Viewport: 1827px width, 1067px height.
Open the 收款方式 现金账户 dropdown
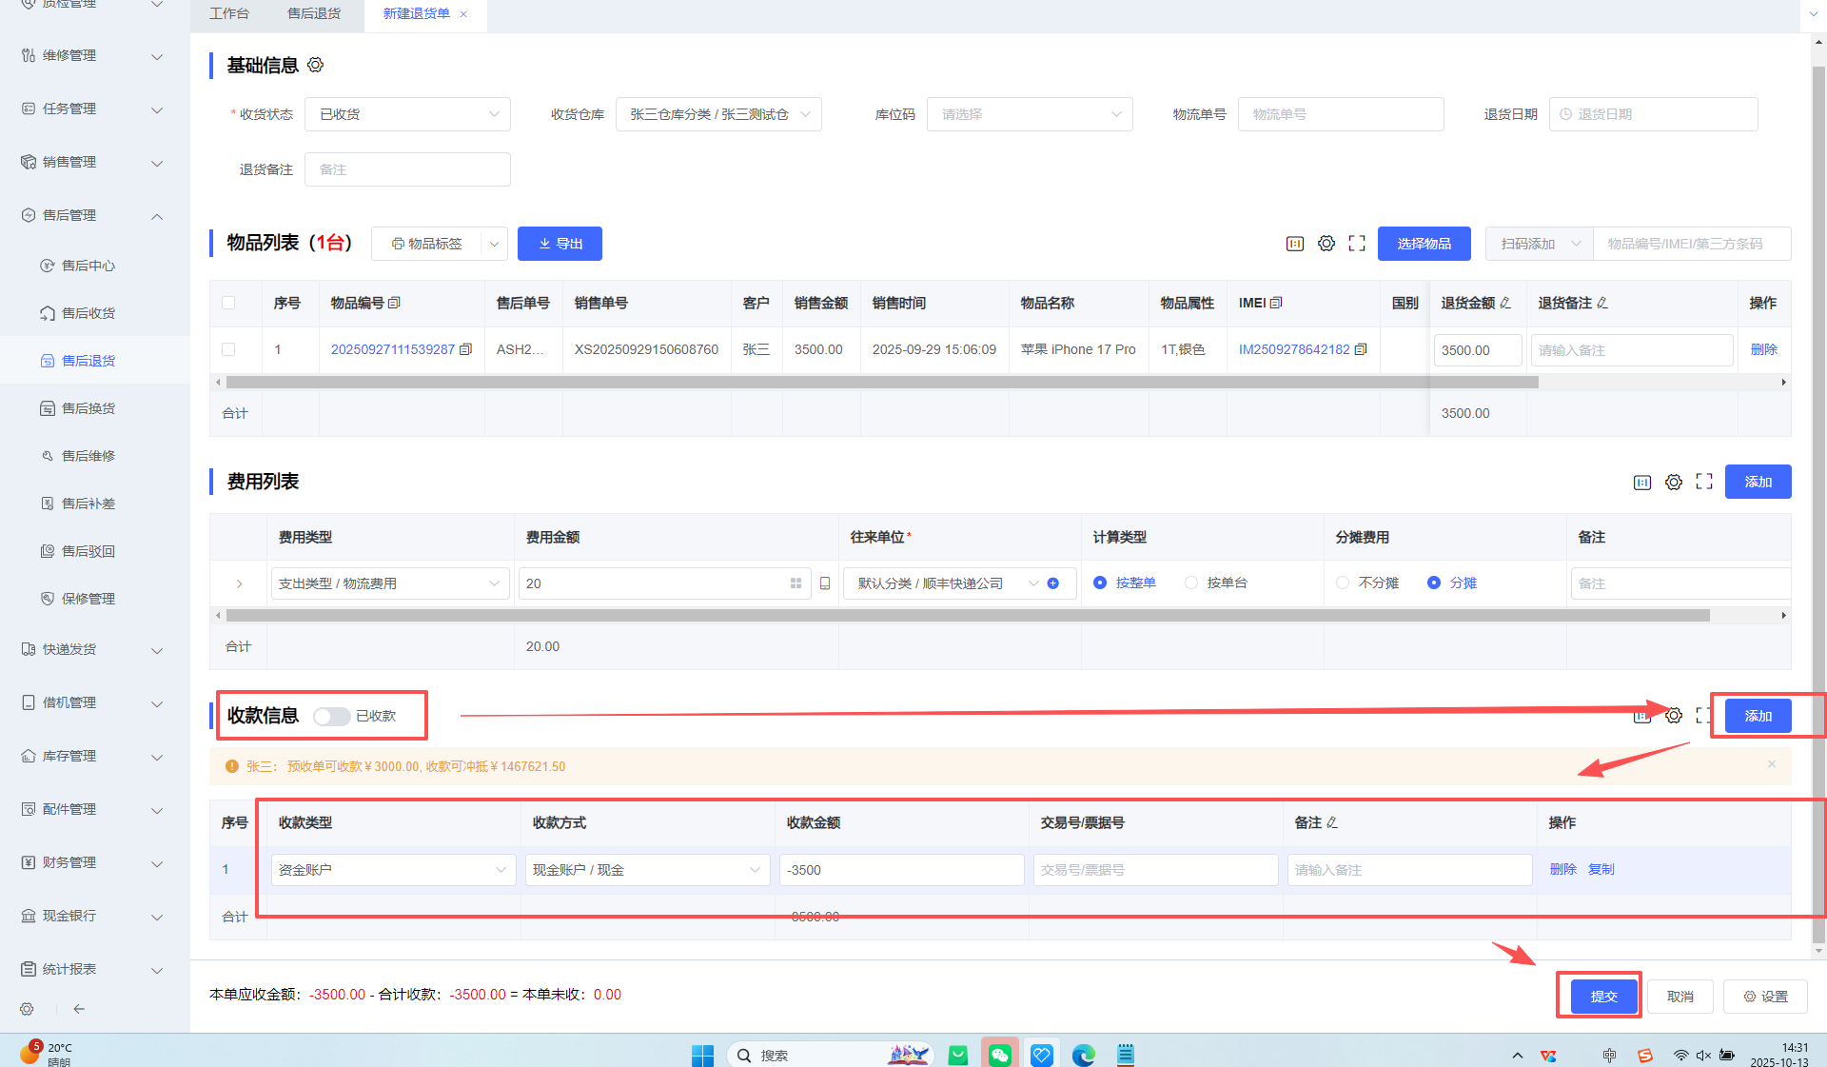click(647, 870)
